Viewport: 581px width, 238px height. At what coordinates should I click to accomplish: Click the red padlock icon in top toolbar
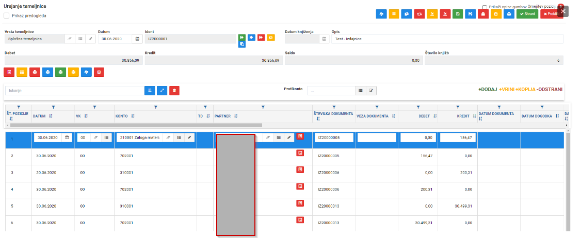click(x=483, y=14)
